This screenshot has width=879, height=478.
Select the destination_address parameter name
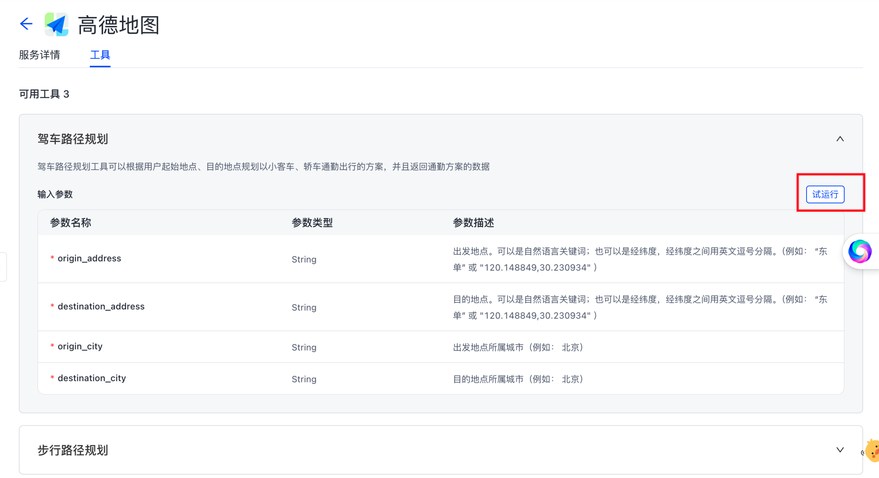click(x=101, y=306)
